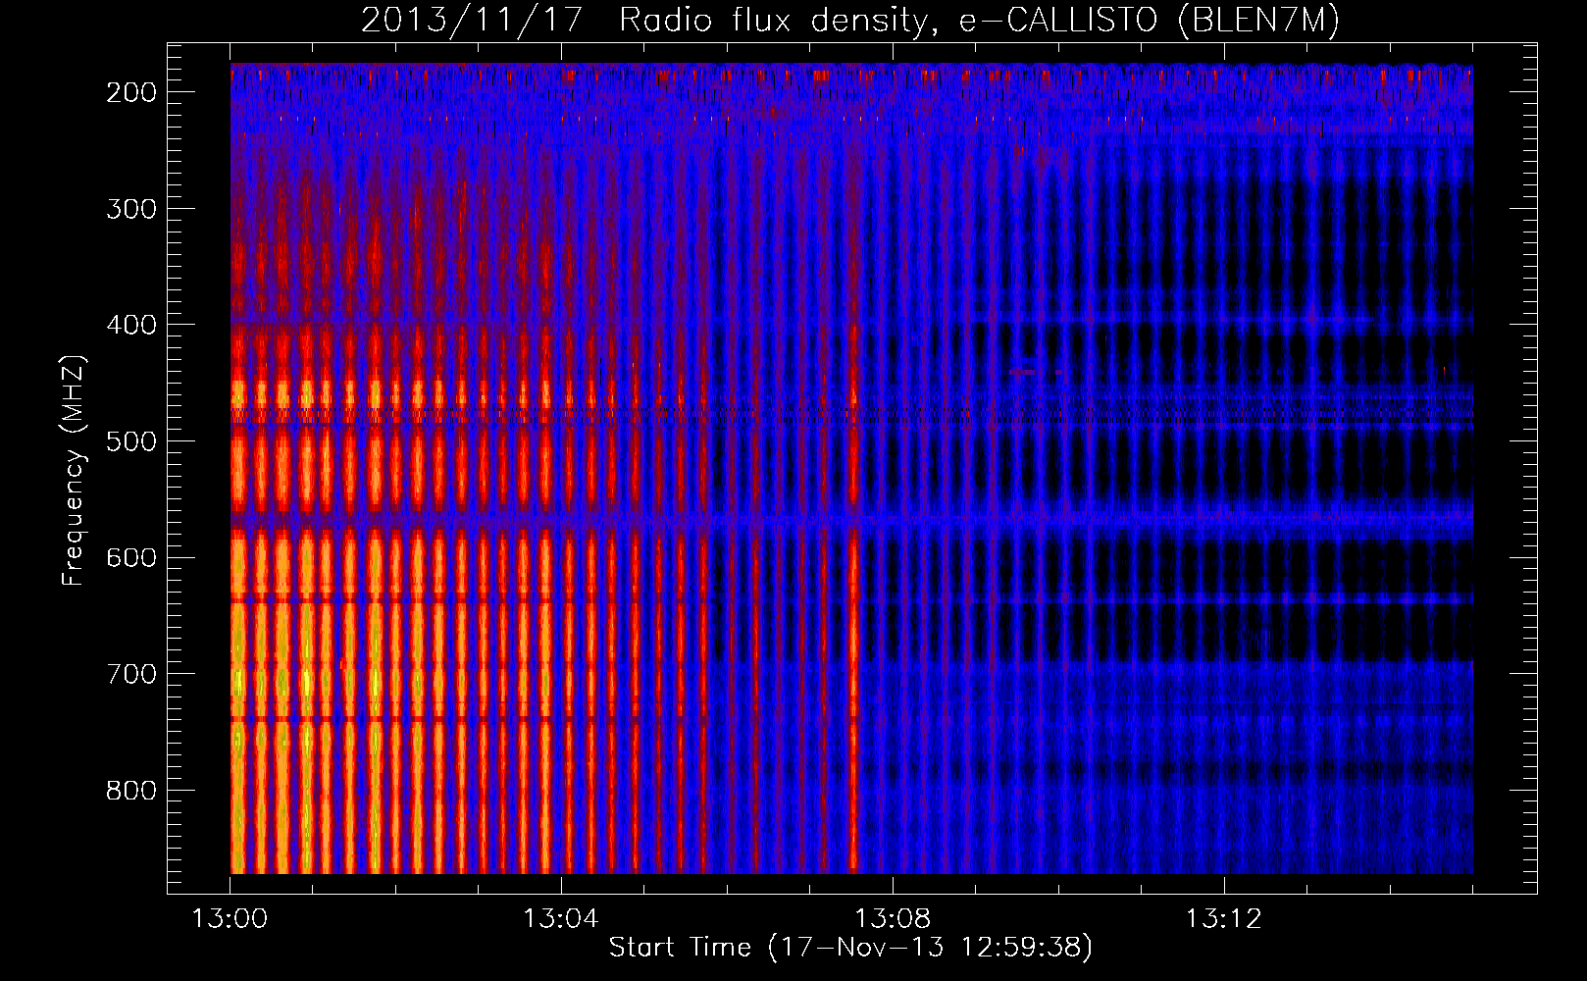Click the plot title mentioning e-CALLISTO (BLEN7M)

[x=850, y=20]
